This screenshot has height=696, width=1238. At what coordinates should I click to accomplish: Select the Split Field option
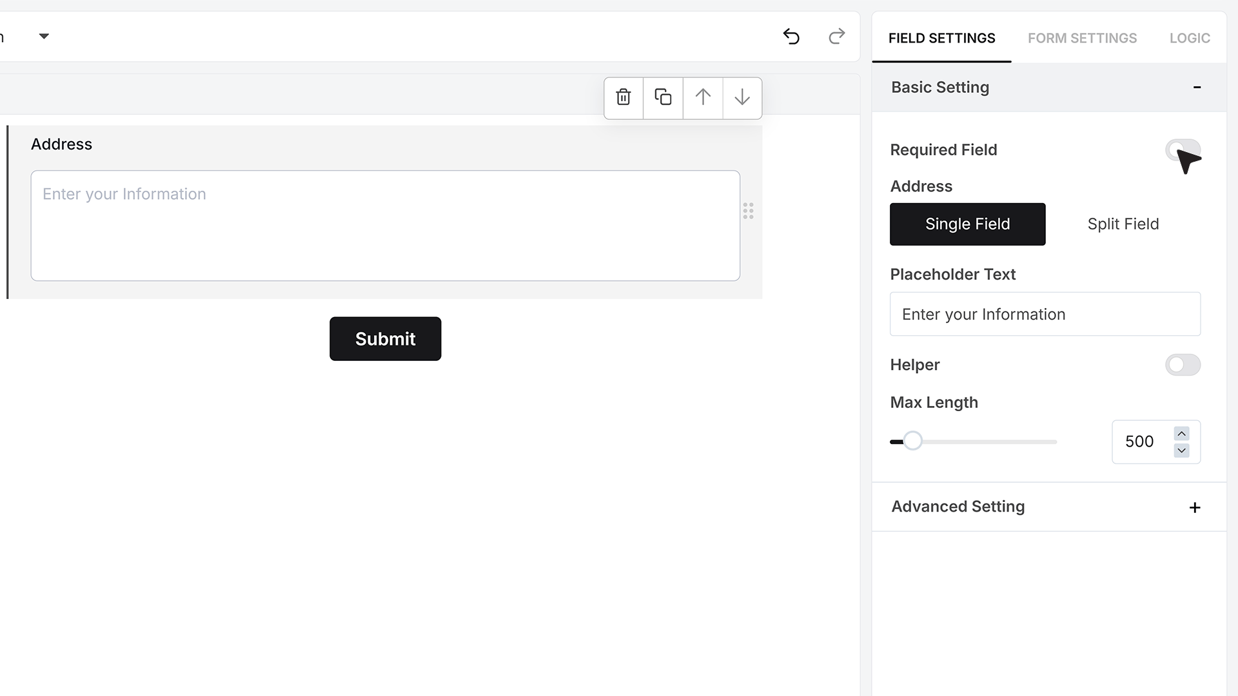1123,224
